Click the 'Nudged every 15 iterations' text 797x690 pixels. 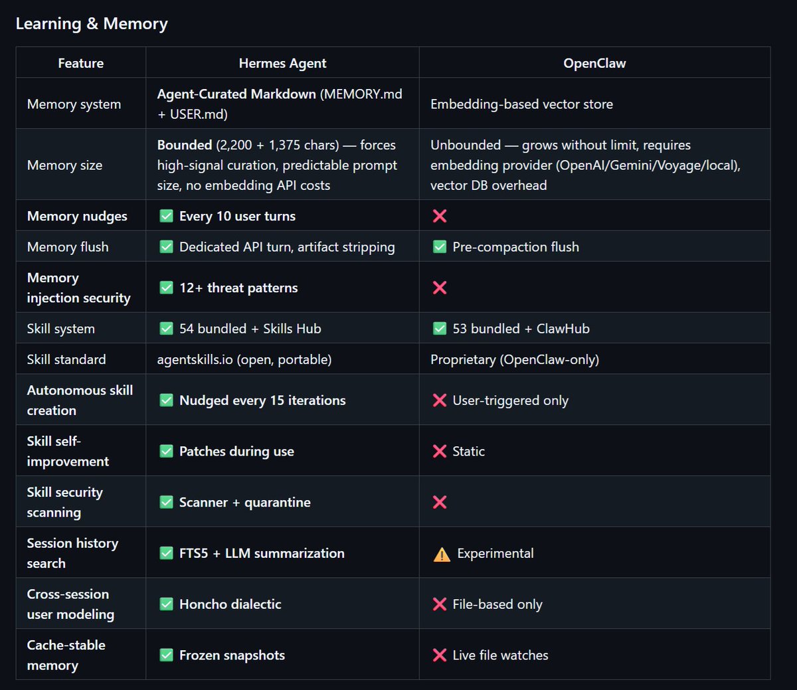tap(262, 400)
